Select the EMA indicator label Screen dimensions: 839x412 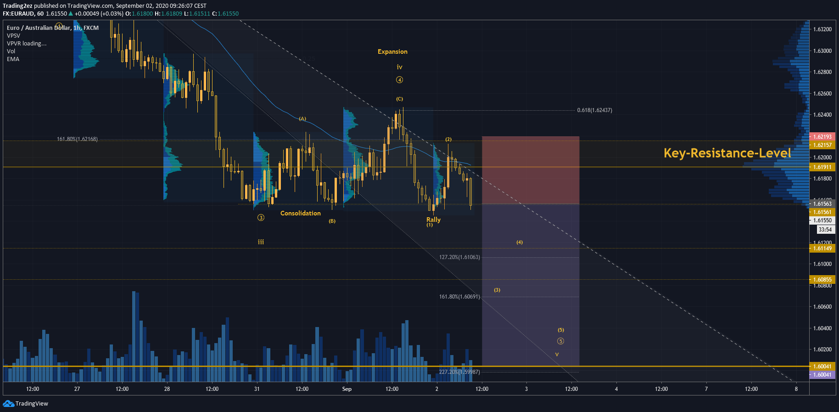pyautogui.click(x=13, y=59)
